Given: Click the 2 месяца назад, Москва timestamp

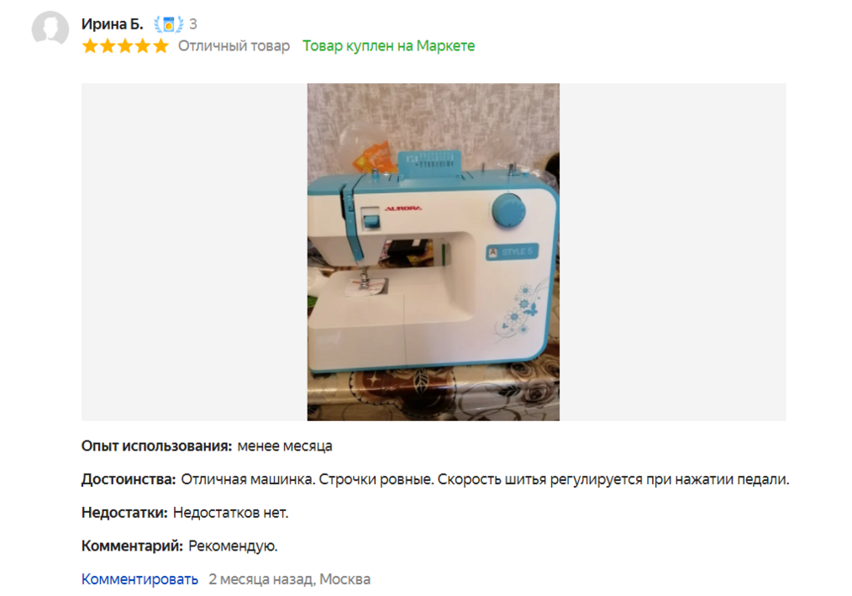Looking at the screenshot, I should pos(290,579).
